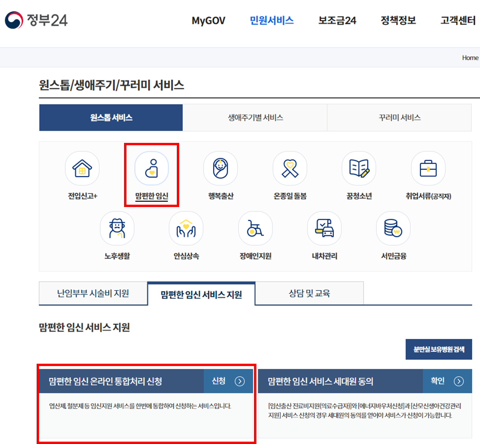Click the 분만실 보유병원 검색 button
This screenshot has width=480, height=444.
(x=439, y=349)
